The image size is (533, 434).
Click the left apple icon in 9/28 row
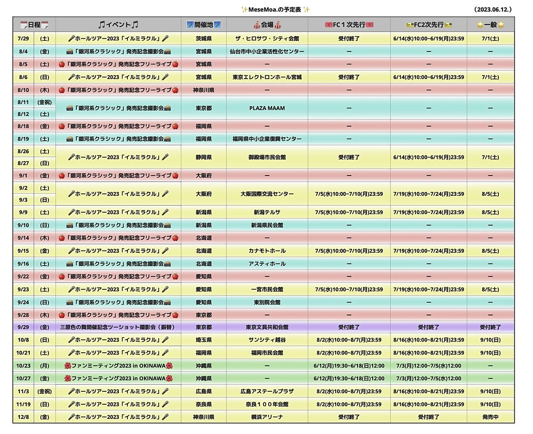(62, 315)
